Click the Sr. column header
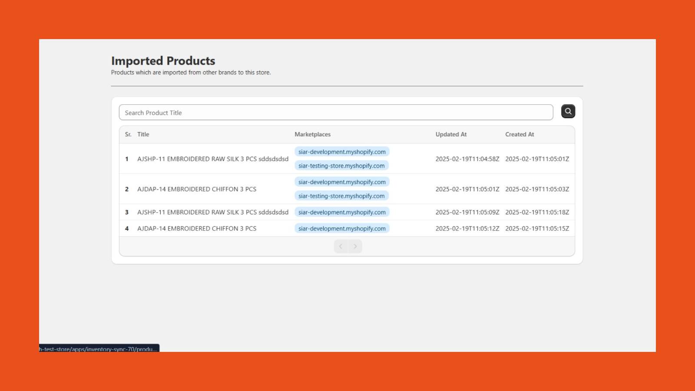Image resolution: width=695 pixels, height=391 pixels. 128,134
